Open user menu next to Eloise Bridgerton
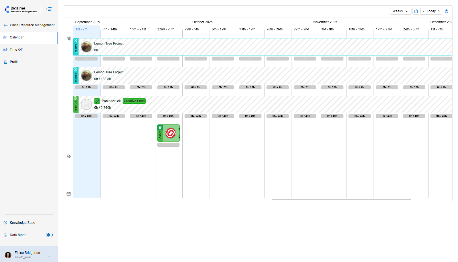This screenshot has height=262, width=458. pos(50,255)
